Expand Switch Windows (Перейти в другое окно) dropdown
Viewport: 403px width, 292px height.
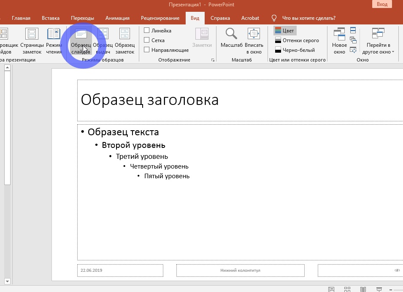click(x=378, y=40)
